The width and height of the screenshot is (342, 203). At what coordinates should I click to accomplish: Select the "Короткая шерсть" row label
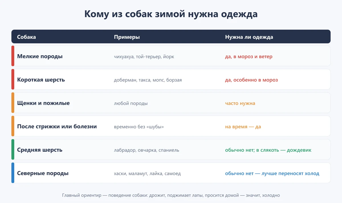[41, 80]
